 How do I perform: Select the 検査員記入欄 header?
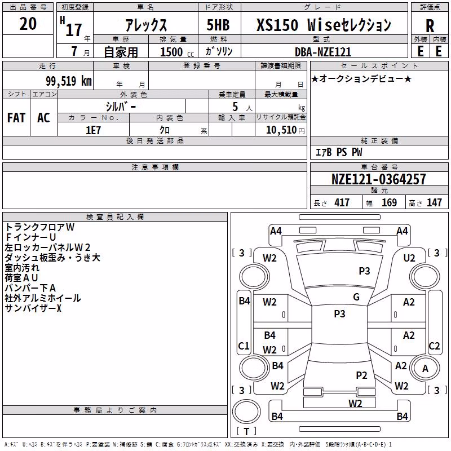pyautogui.click(x=115, y=217)
